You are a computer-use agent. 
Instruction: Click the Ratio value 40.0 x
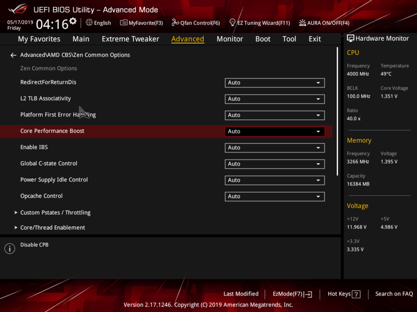click(354, 119)
